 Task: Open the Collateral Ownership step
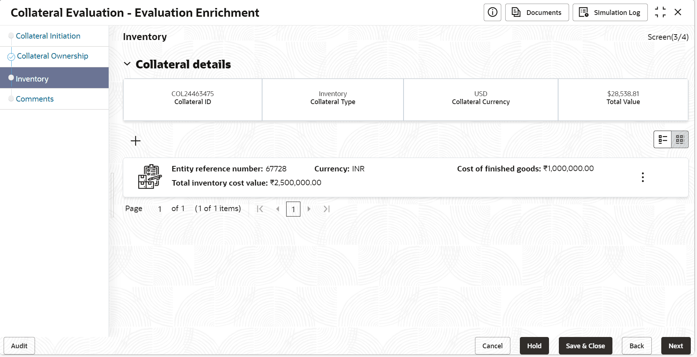[52, 56]
